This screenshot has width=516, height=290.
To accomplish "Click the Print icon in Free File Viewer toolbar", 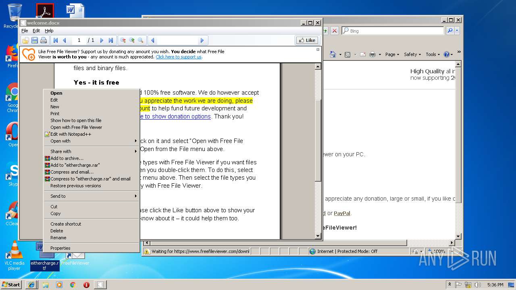I will coord(44,40).
